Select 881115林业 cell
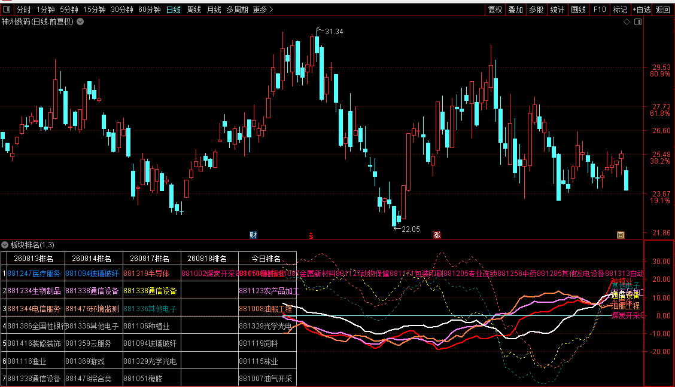The height and width of the screenshot is (387, 675). [259, 361]
